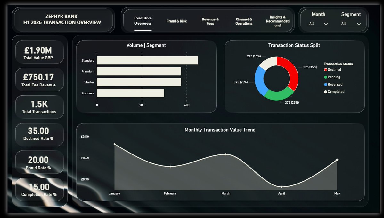
Task: Select the February data point on trend line
Action: click(x=170, y=167)
